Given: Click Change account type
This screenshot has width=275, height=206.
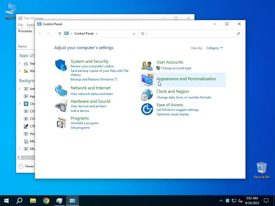Looking at the screenshot, I should 176,68.
